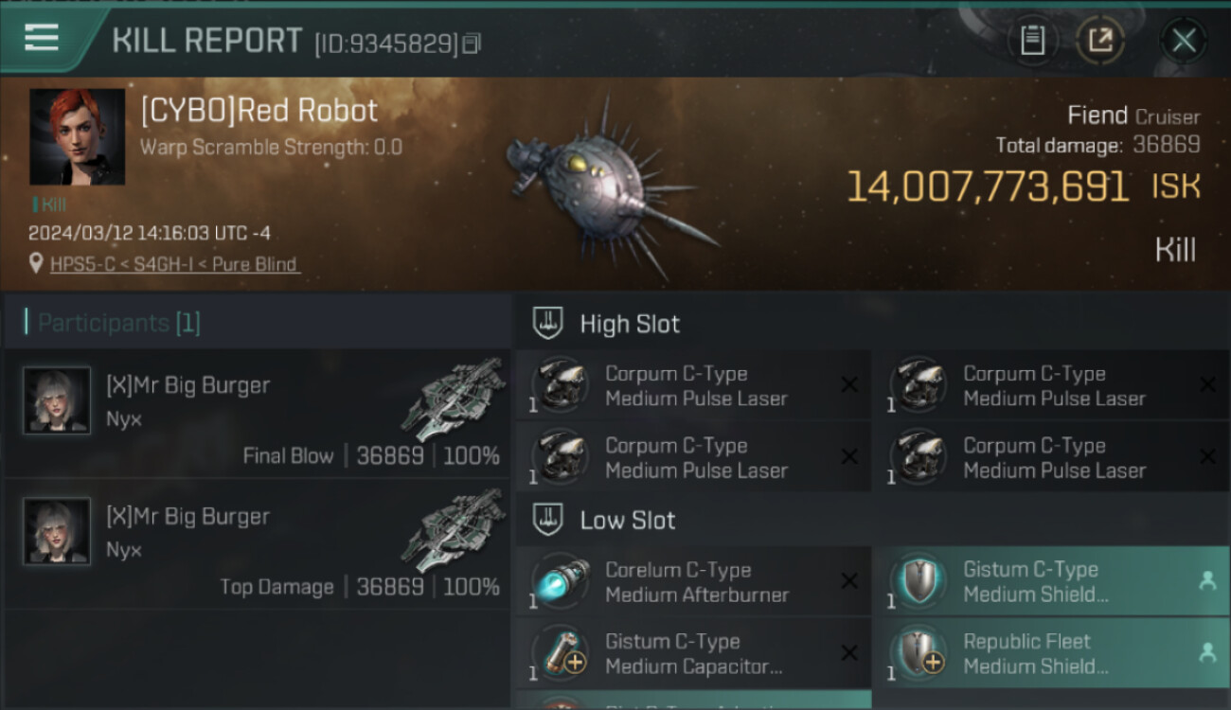Click the Republic Fleet Medium Shield module icon

click(918, 653)
